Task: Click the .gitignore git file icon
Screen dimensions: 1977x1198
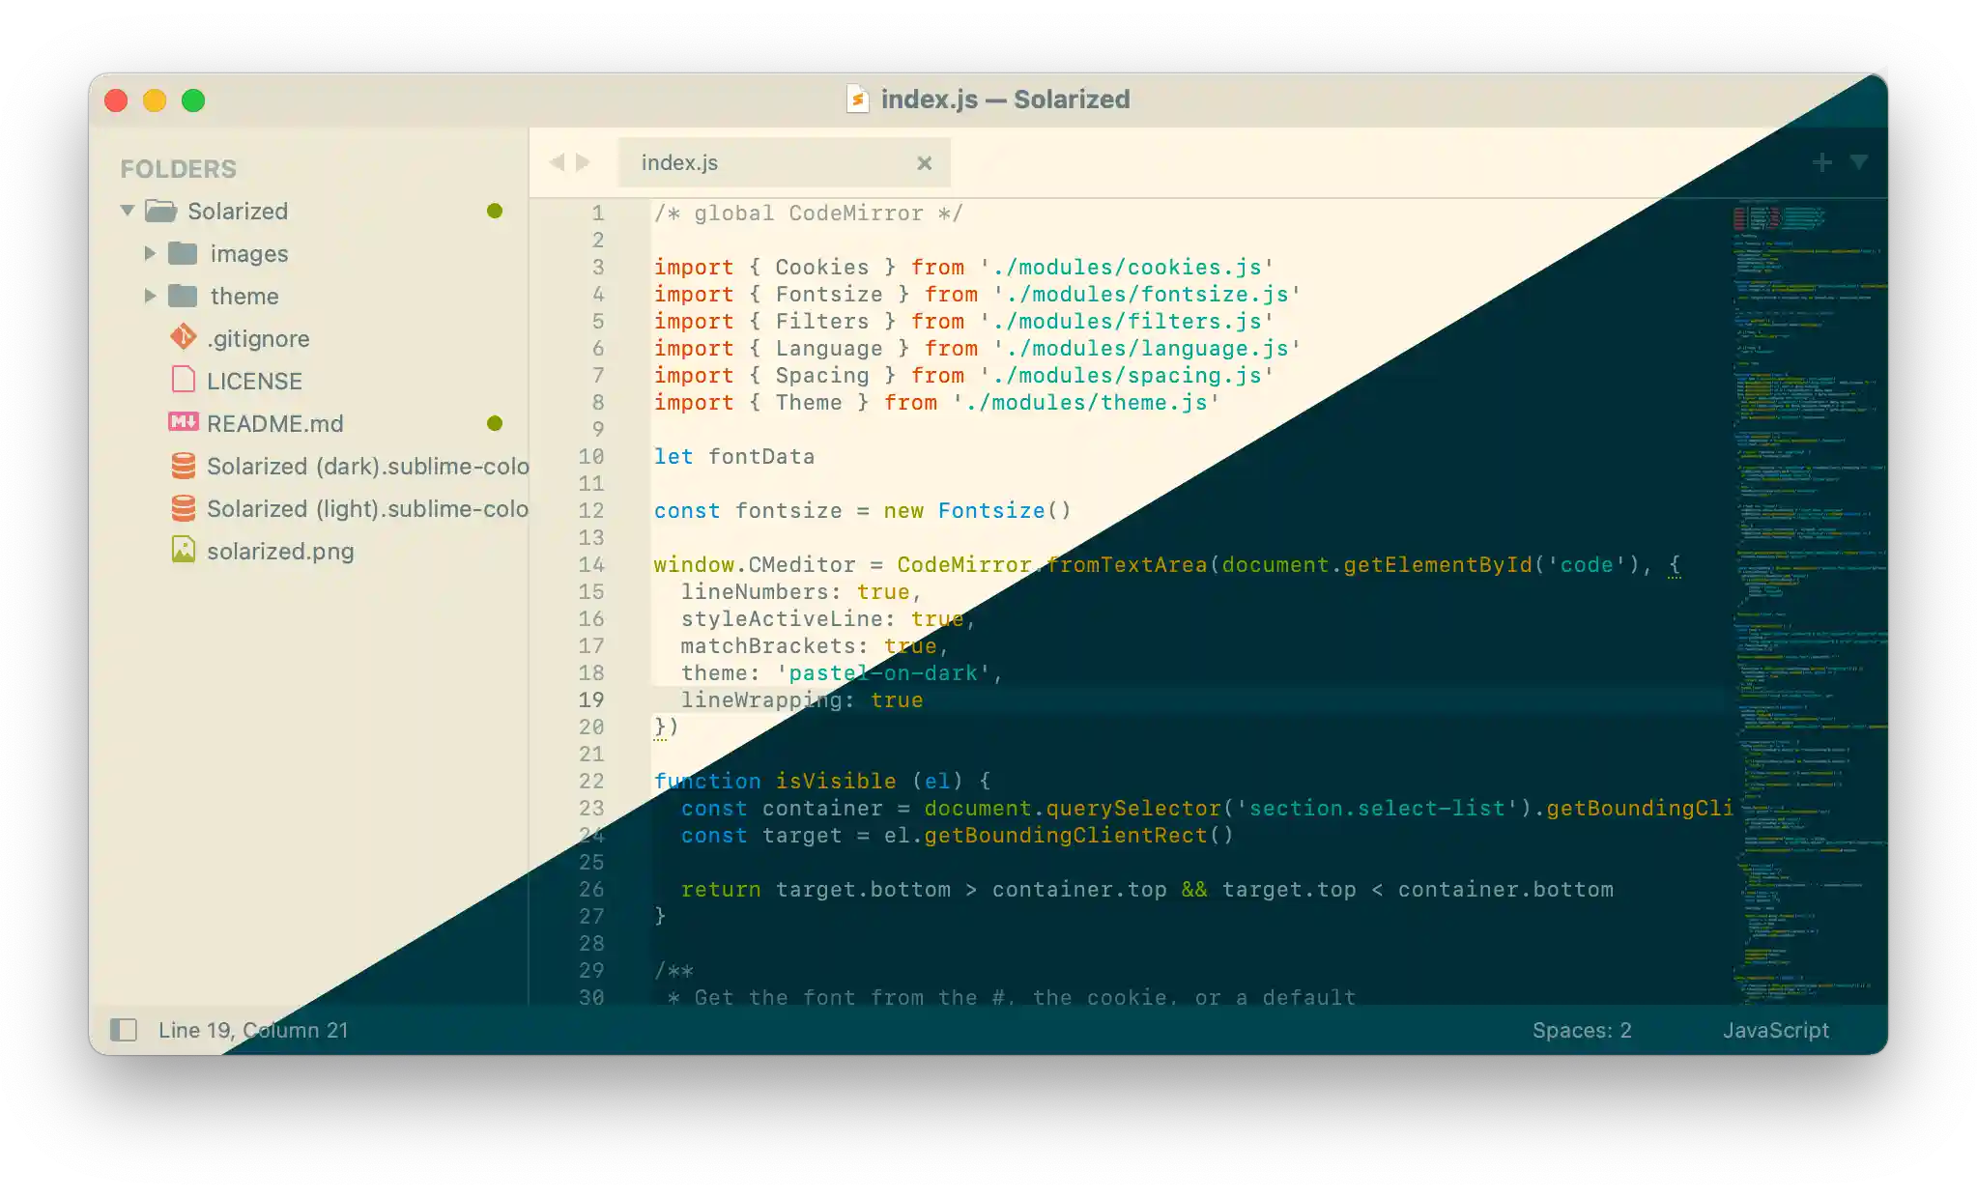Action: pyautogui.click(x=184, y=337)
